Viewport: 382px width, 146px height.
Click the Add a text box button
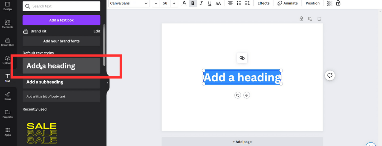tap(62, 20)
